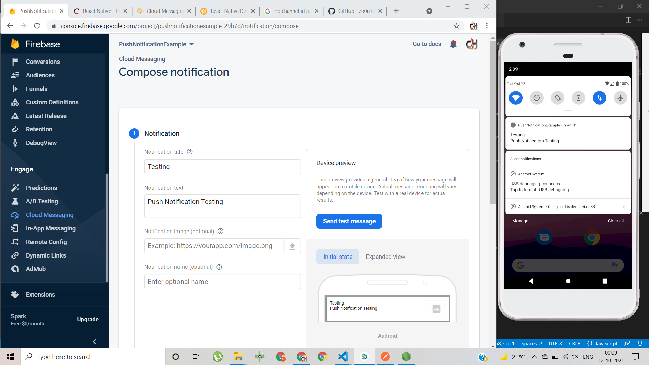
Task: Click Notification text input field
Action: pyautogui.click(x=222, y=206)
